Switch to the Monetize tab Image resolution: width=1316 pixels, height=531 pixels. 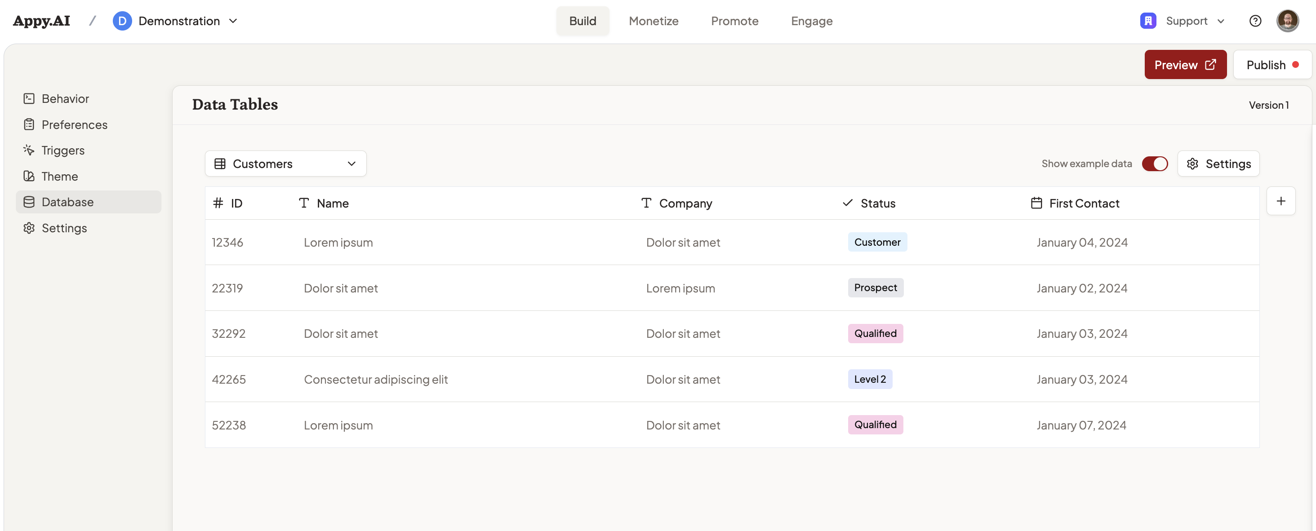pos(653,21)
